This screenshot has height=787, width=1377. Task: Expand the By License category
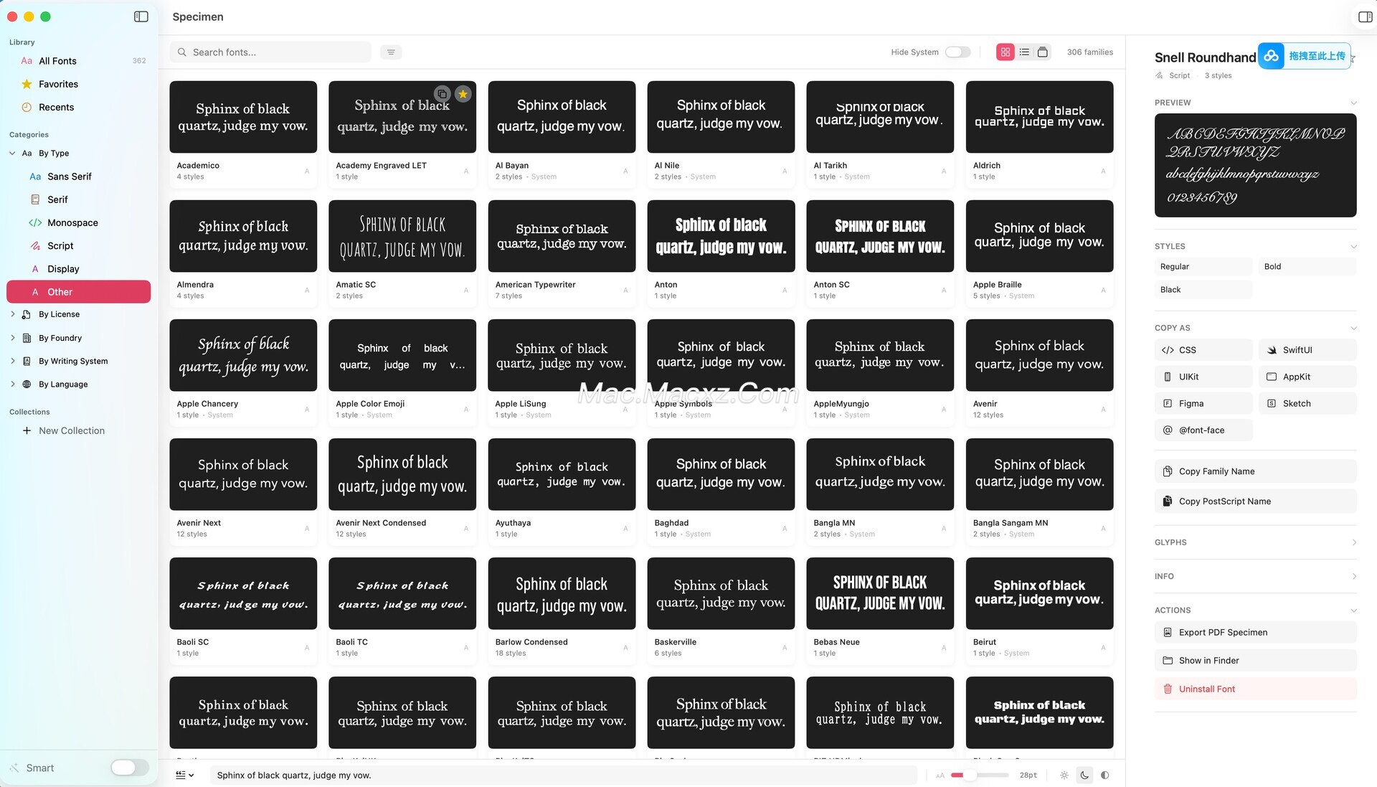click(13, 314)
